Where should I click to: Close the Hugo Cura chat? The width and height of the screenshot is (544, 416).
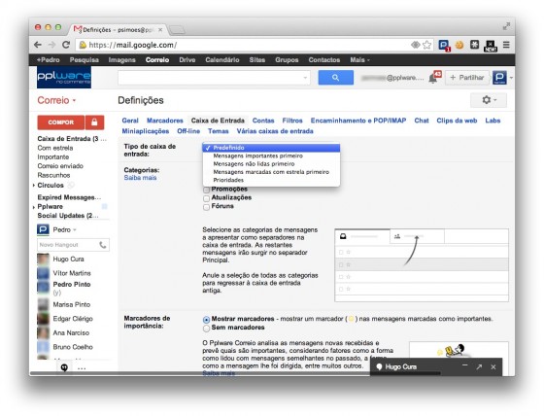493,366
